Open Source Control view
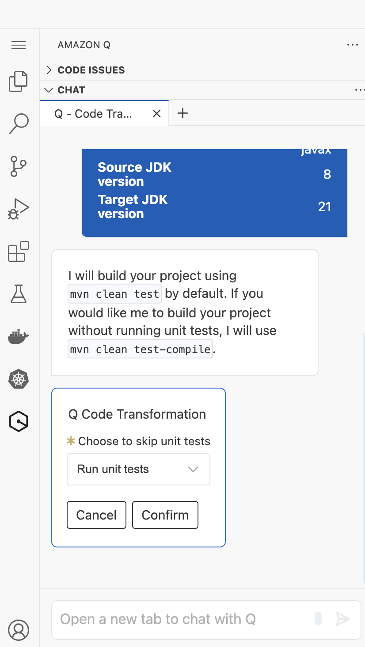Image resolution: width=365 pixels, height=647 pixels. click(19, 166)
